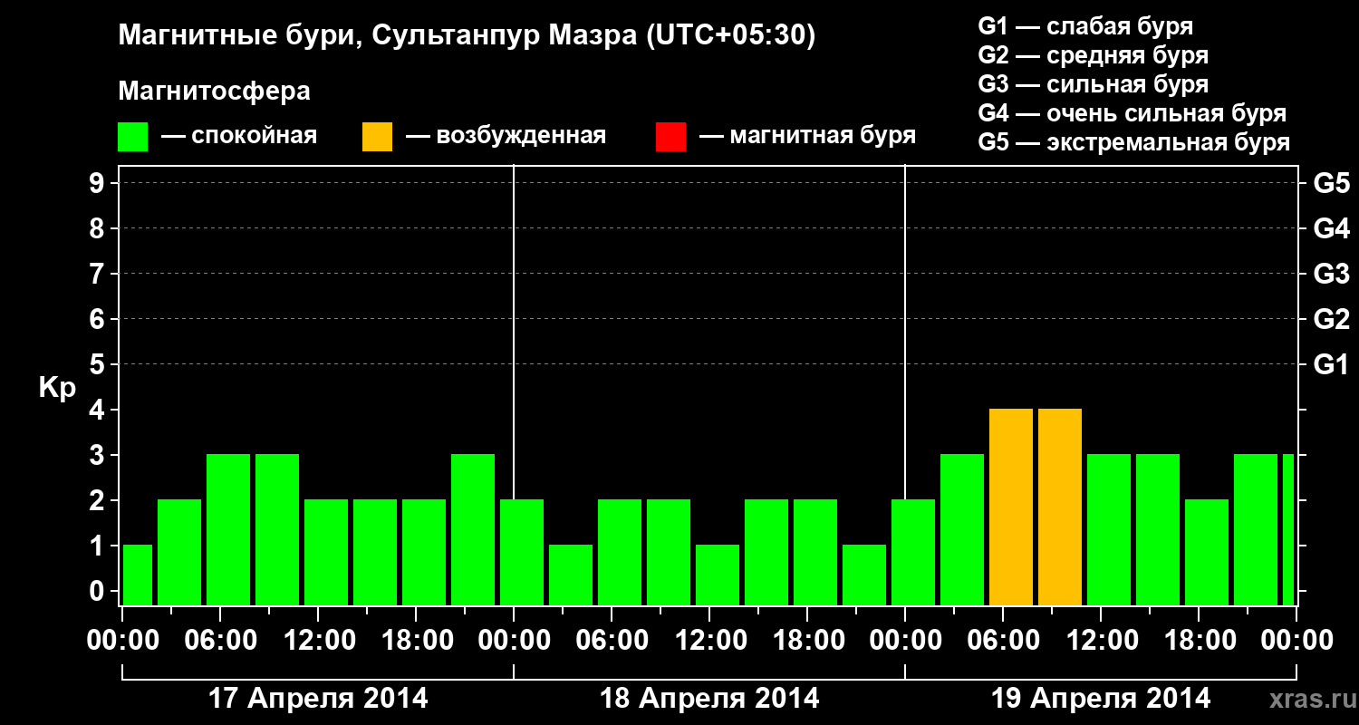
Task: Click the G2 label on right axis
Action: coord(1332,320)
